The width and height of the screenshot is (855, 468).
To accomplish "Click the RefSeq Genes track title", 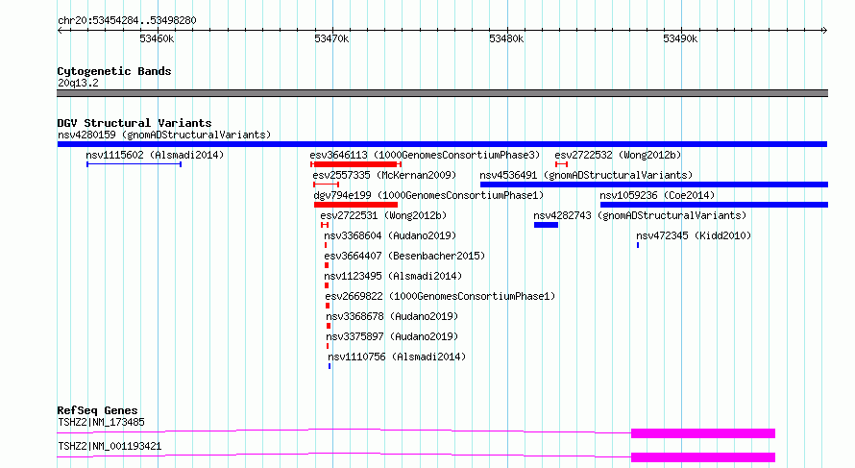I will coord(97,410).
